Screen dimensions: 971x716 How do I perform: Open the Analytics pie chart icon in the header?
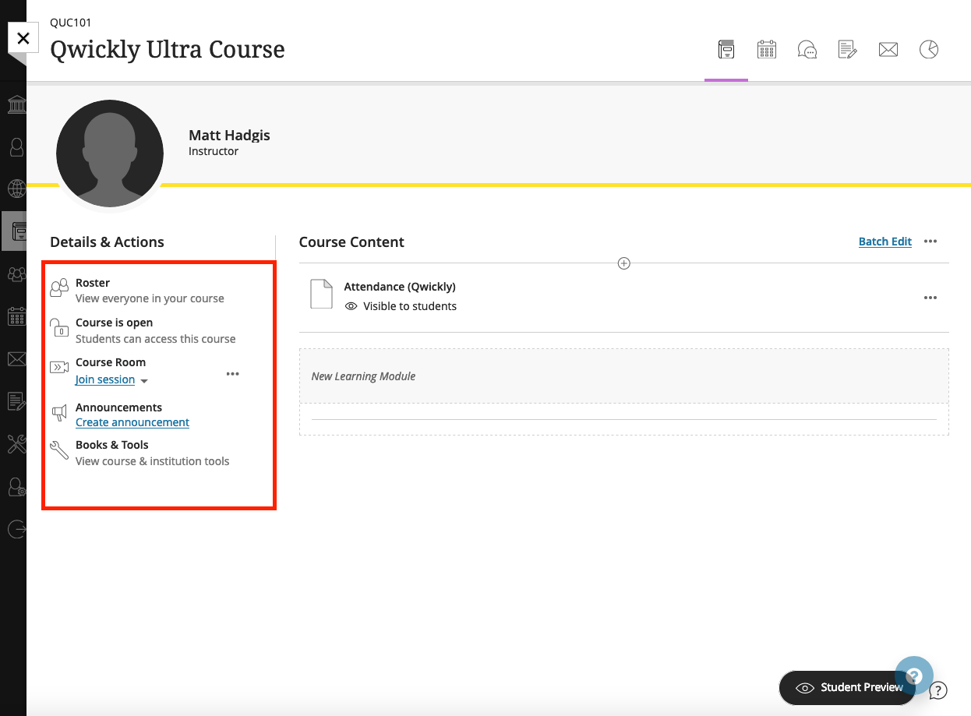pyautogui.click(x=929, y=50)
